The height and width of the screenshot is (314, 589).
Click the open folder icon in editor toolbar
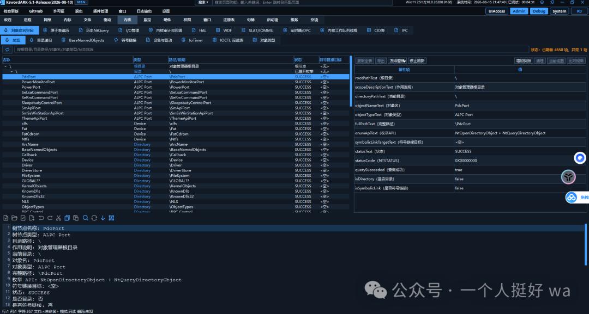[14, 218]
